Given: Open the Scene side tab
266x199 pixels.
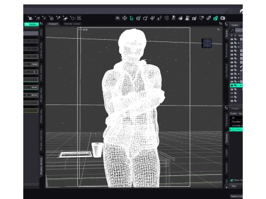Looking at the screenshot, I should tap(227, 34).
